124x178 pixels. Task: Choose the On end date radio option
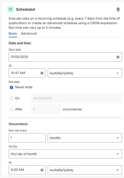click(x=11, y=98)
